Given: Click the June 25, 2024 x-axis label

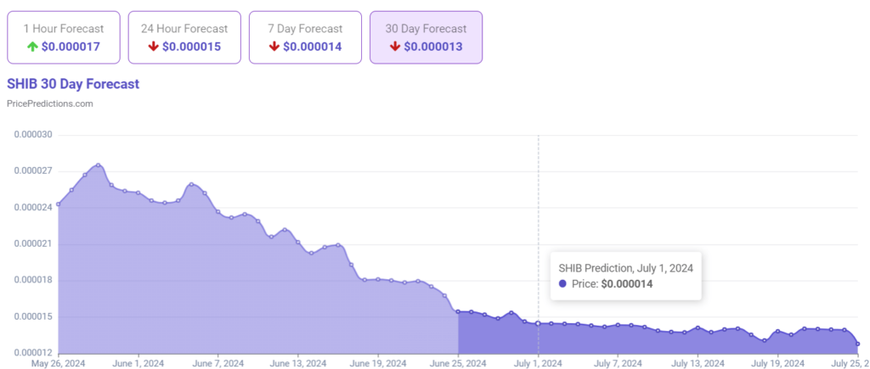Looking at the screenshot, I should pos(458,363).
